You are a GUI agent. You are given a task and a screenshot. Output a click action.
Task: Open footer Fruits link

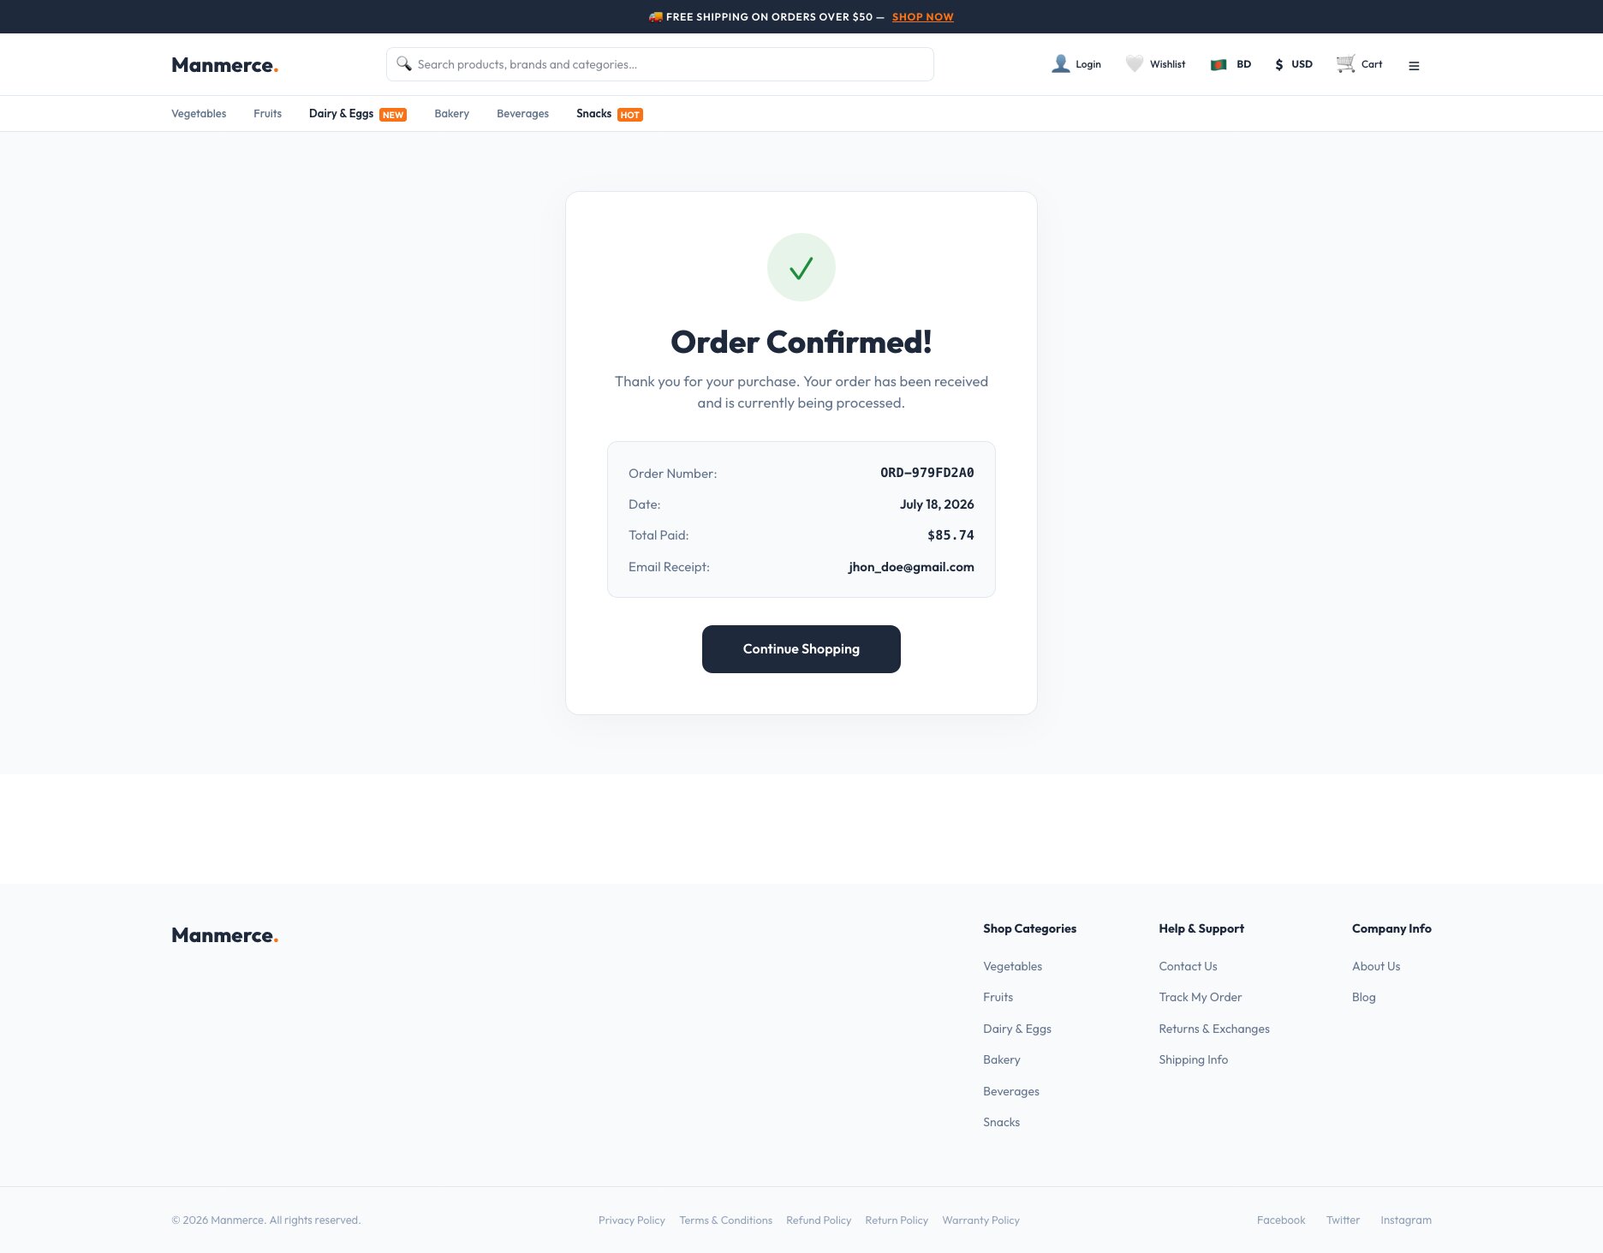pyautogui.click(x=998, y=997)
